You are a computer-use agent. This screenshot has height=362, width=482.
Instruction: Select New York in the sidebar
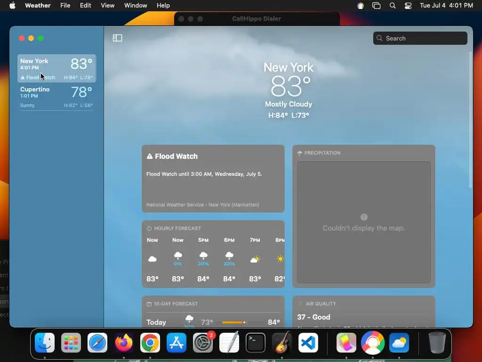pyautogui.click(x=56, y=68)
